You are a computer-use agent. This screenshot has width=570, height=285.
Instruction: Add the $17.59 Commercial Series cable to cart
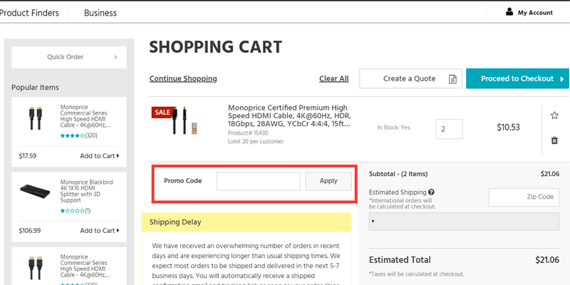[99, 155]
